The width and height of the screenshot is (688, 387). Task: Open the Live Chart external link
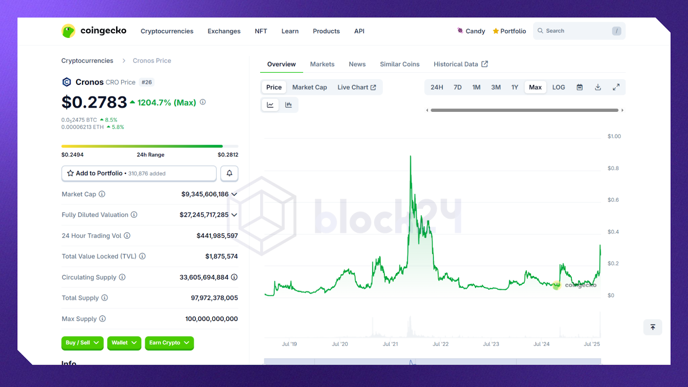point(357,87)
